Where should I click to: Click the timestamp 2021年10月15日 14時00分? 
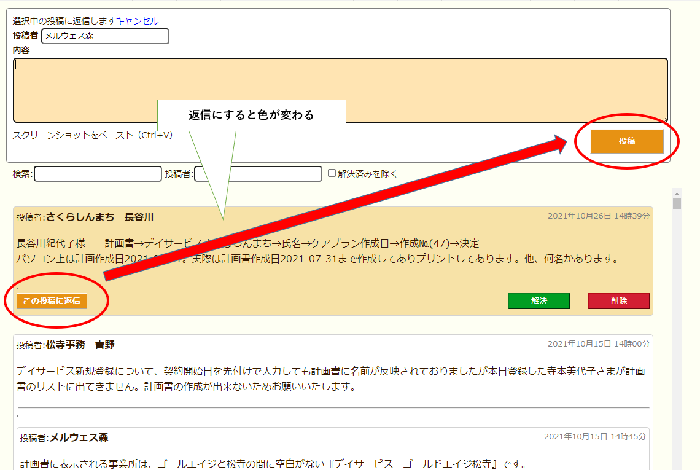pos(598,344)
